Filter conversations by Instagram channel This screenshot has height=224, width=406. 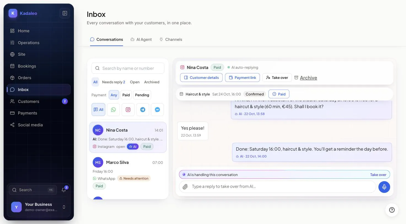(x=128, y=110)
